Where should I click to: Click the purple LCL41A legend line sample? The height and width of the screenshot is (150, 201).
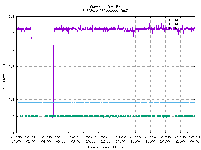pos(187,20)
